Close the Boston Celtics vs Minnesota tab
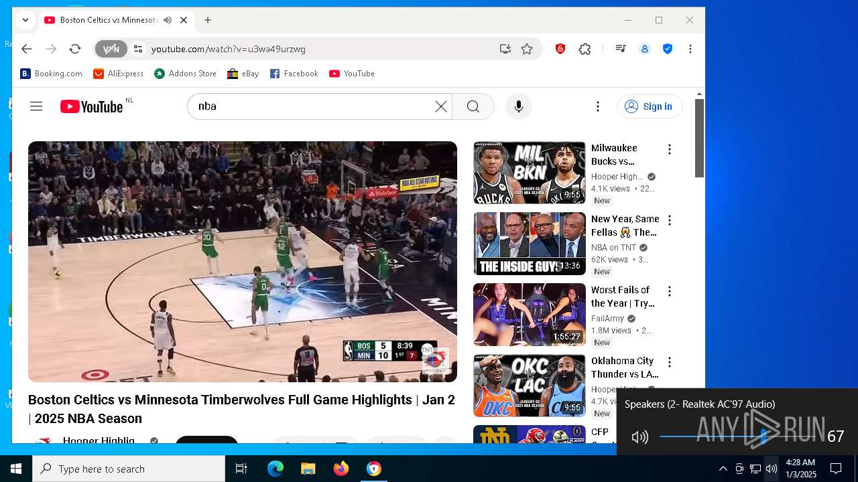 (184, 20)
